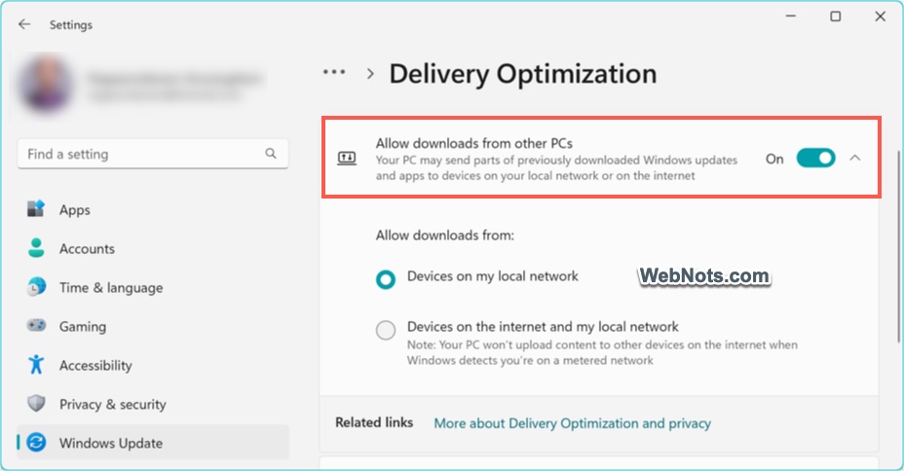
Task: Choose Devices on the internet and local network
Action: pyautogui.click(x=387, y=330)
